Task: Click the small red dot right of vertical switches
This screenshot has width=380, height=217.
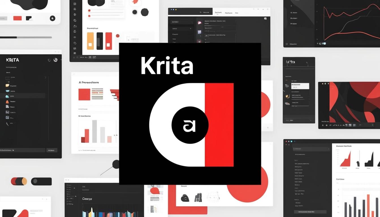Action: coord(118,36)
